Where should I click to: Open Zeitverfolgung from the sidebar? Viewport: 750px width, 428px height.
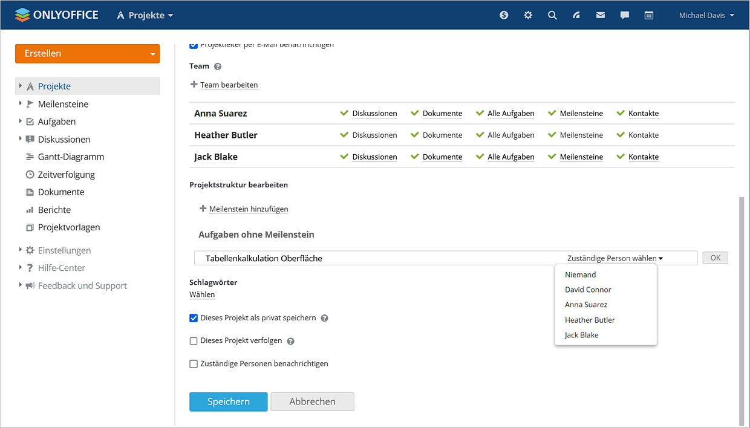click(x=67, y=175)
